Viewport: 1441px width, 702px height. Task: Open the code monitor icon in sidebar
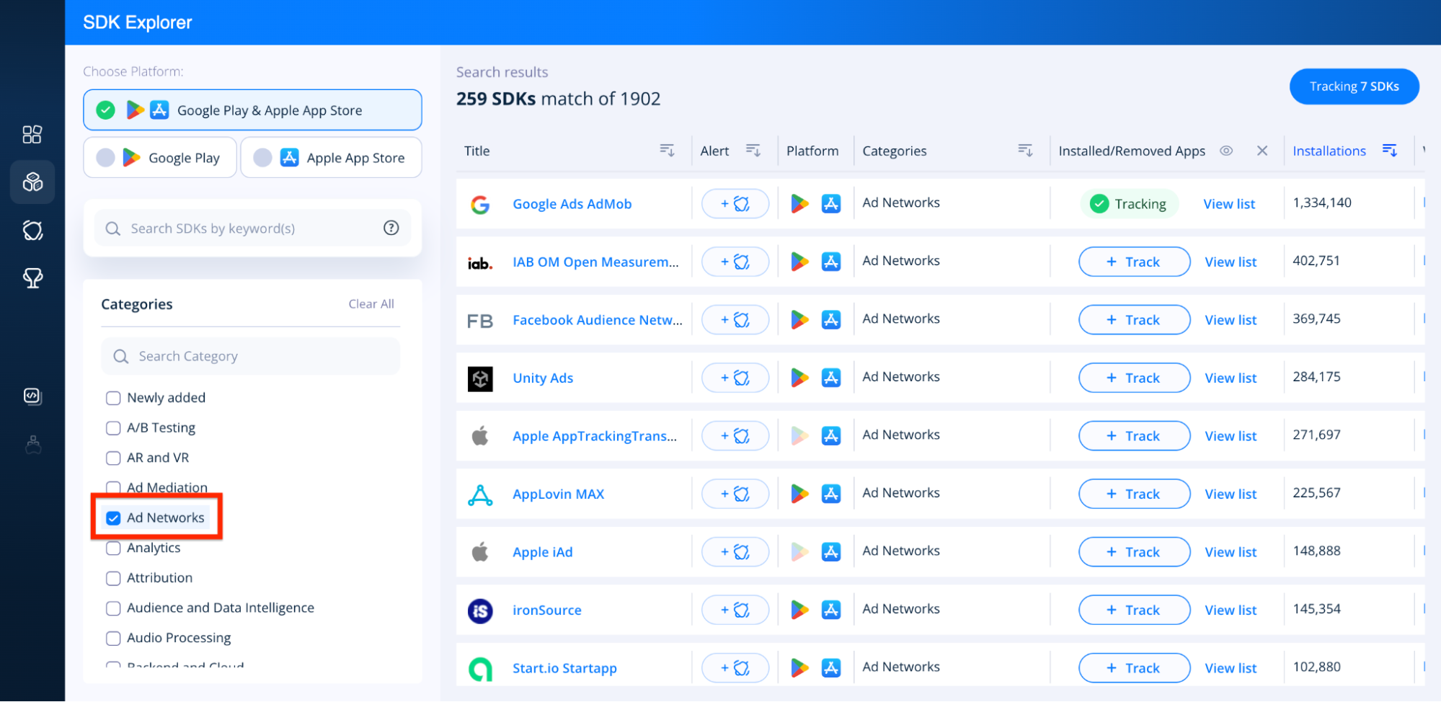click(32, 396)
